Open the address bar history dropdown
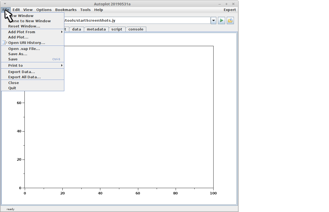Screen dimensions: 329x212 coord(213,21)
